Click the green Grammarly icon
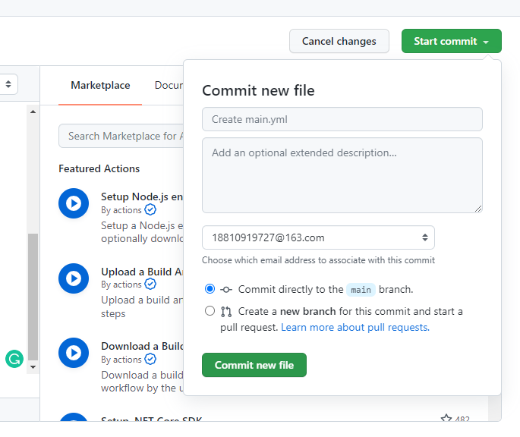Screen dimensions: 520x437 pos(14,359)
